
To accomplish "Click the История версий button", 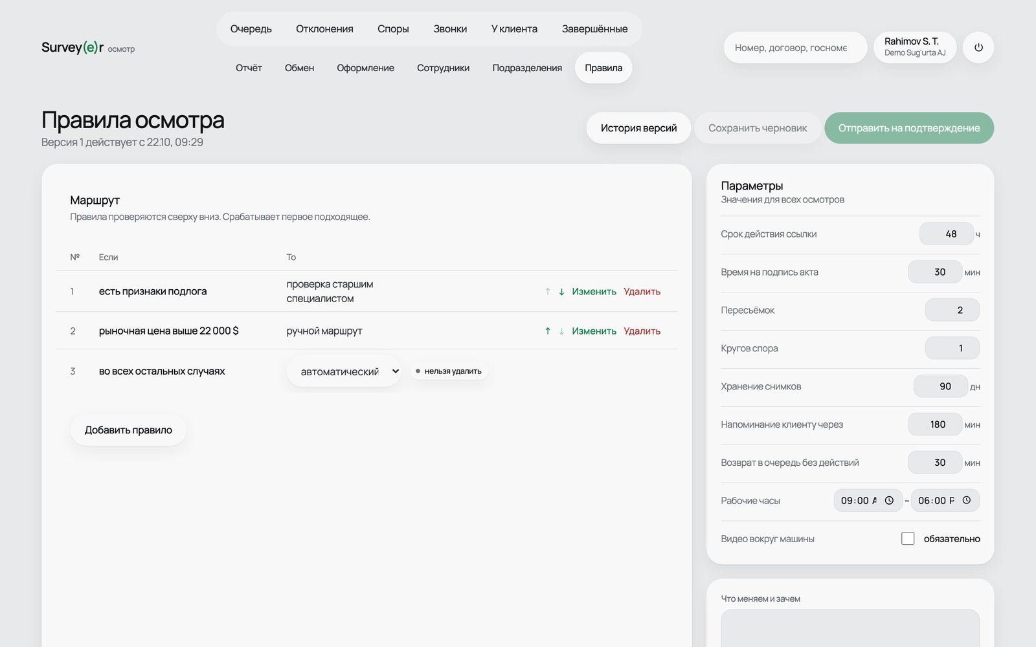I will (638, 128).
